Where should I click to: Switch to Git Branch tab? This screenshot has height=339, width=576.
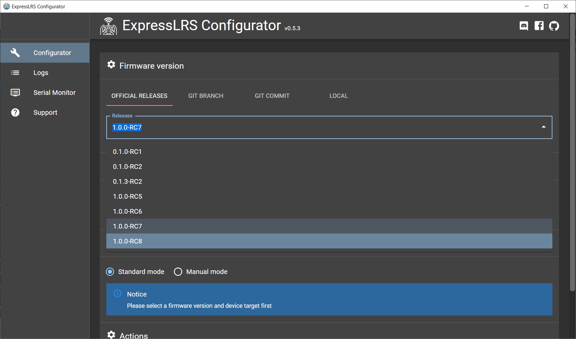click(x=206, y=96)
